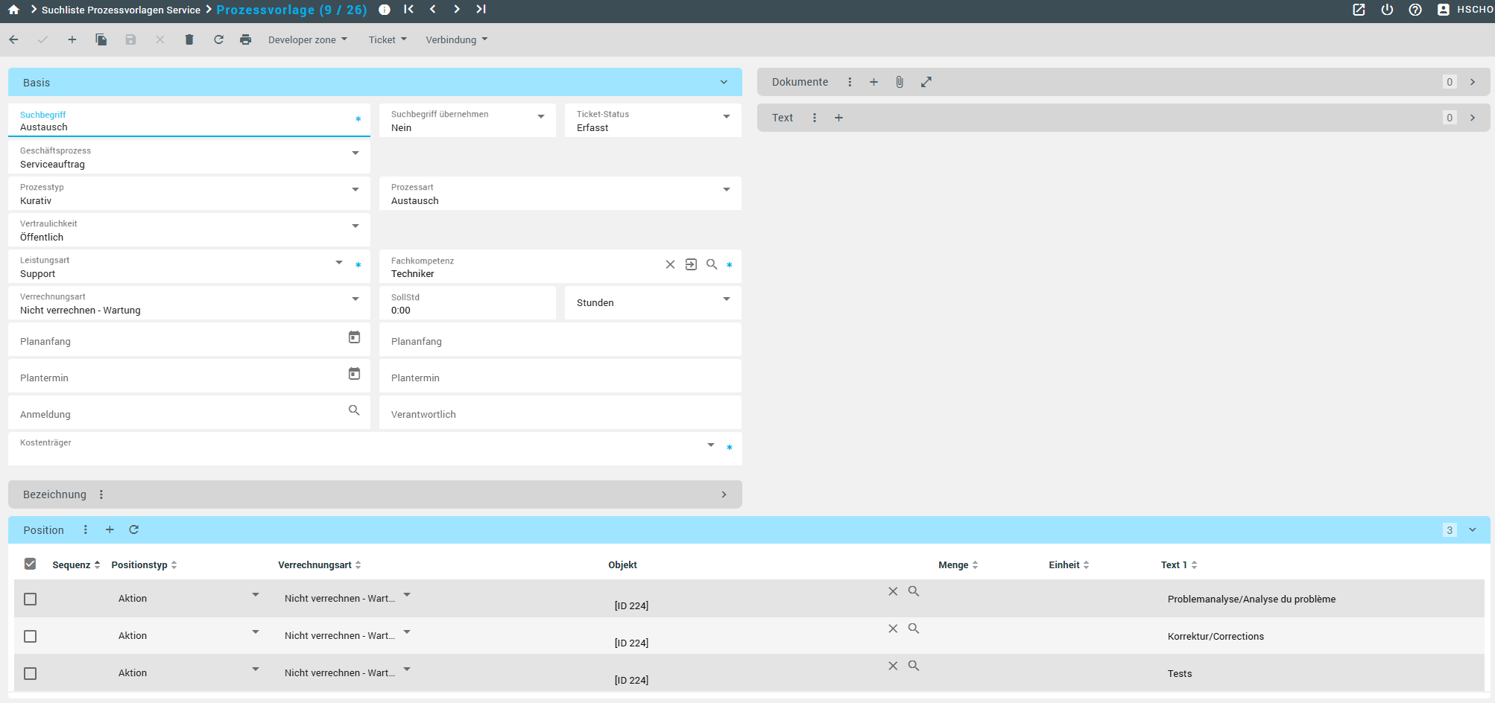Search Fachkompetenz with magnifier icon
This screenshot has width=1495, height=703.
point(712,264)
